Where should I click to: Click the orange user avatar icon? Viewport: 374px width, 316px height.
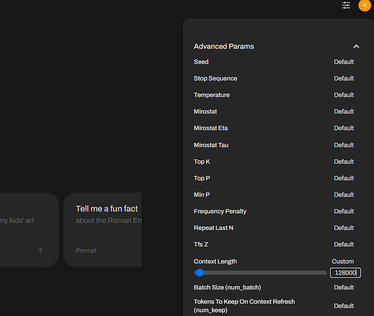tap(364, 5)
